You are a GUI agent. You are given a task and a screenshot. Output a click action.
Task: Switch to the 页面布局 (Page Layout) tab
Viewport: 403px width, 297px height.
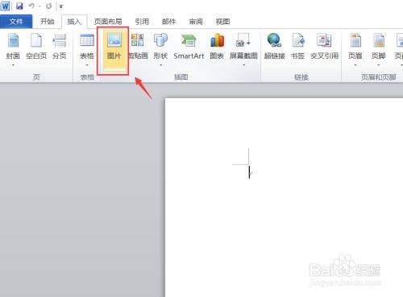pyautogui.click(x=108, y=22)
